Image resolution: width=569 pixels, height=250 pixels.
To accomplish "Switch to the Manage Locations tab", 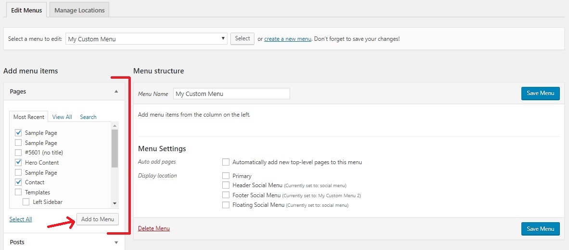I will click(x=79, y=10).
